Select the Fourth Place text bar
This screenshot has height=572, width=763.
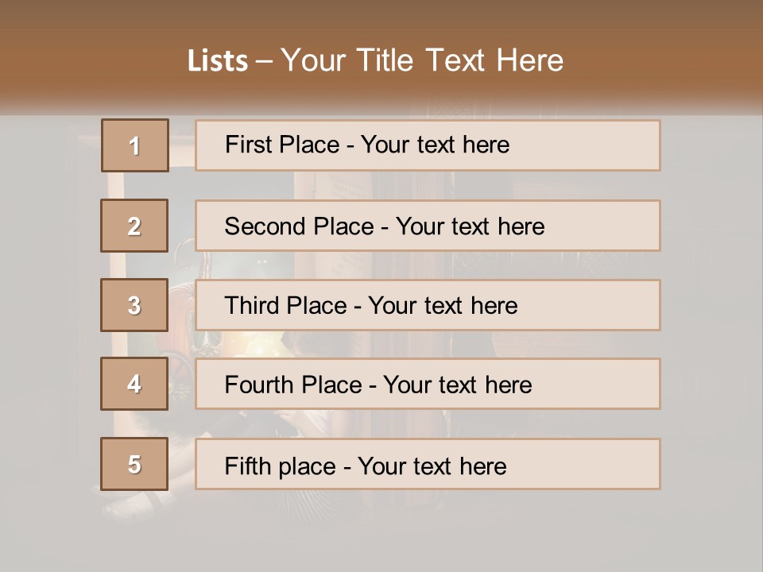[428, 385]
